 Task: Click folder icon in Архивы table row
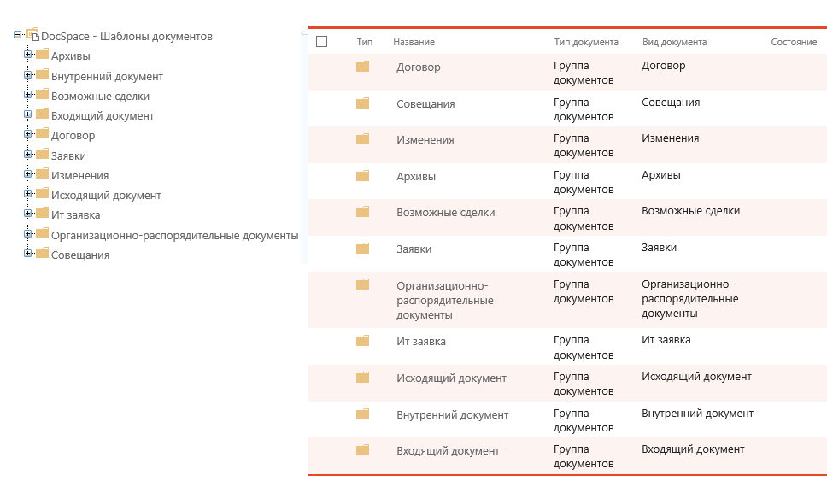click(362, 176)
